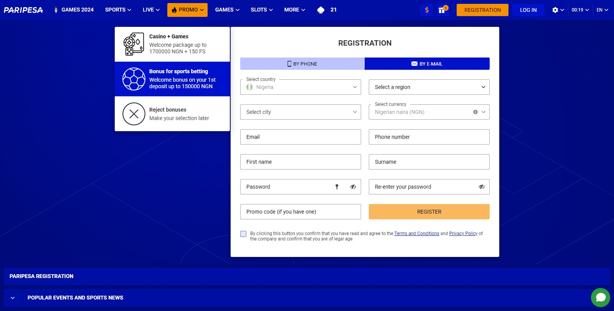Viewport: 614px width, 311px height.
Task: Open the gift bonuses icon
Action: [x=442, y=10]
